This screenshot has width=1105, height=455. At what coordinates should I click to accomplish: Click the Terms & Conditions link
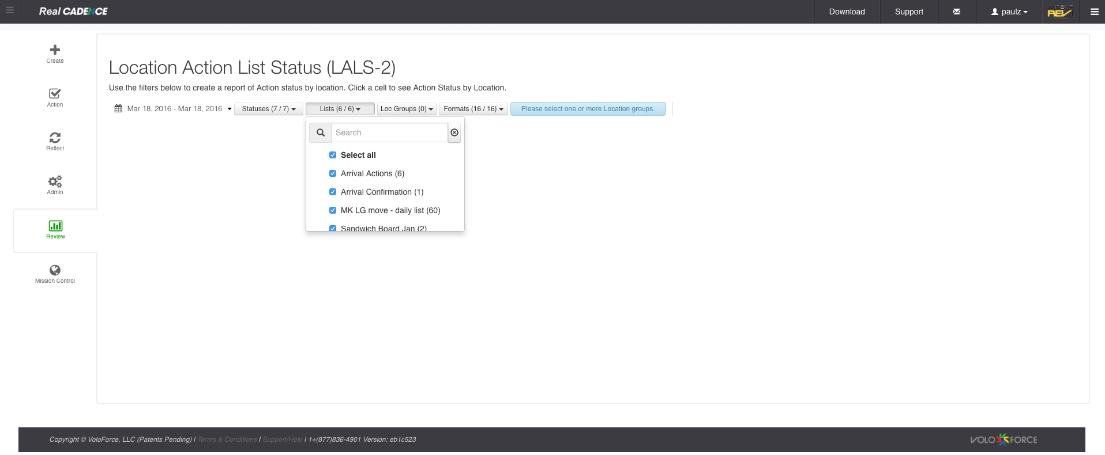(x=227, y=439)
